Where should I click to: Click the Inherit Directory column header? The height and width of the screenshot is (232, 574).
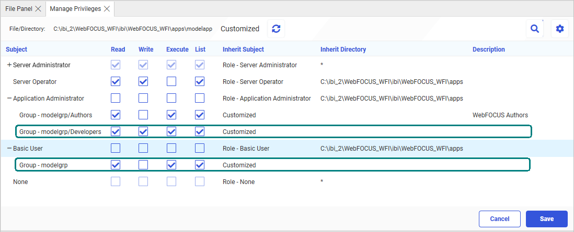[x=343, y=50]
